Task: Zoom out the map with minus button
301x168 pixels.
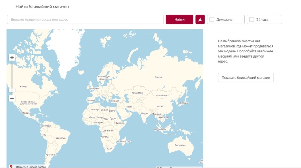Action: tap(12, 98)
